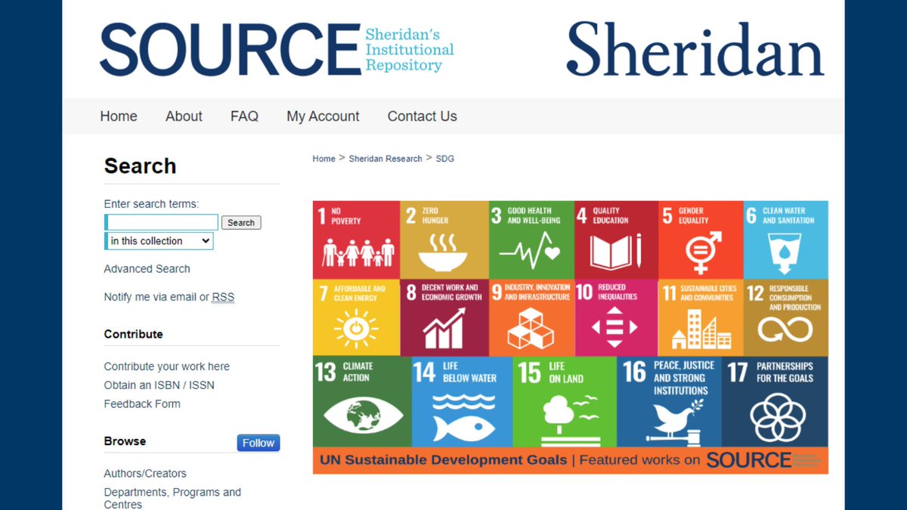Screen dimensions: 907x510
Task: Click the Home breadcrumb link
Action: point(323,159)
